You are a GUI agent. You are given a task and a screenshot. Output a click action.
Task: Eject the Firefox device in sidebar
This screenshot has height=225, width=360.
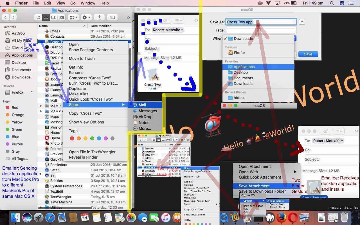[x=32, y=92]
